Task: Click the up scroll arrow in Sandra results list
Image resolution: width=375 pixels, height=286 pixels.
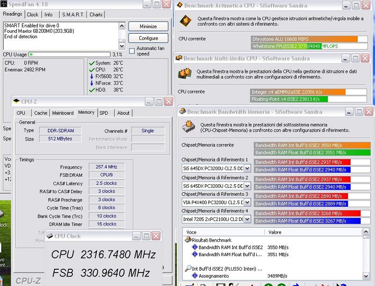Action: click(x=366, y=231)
